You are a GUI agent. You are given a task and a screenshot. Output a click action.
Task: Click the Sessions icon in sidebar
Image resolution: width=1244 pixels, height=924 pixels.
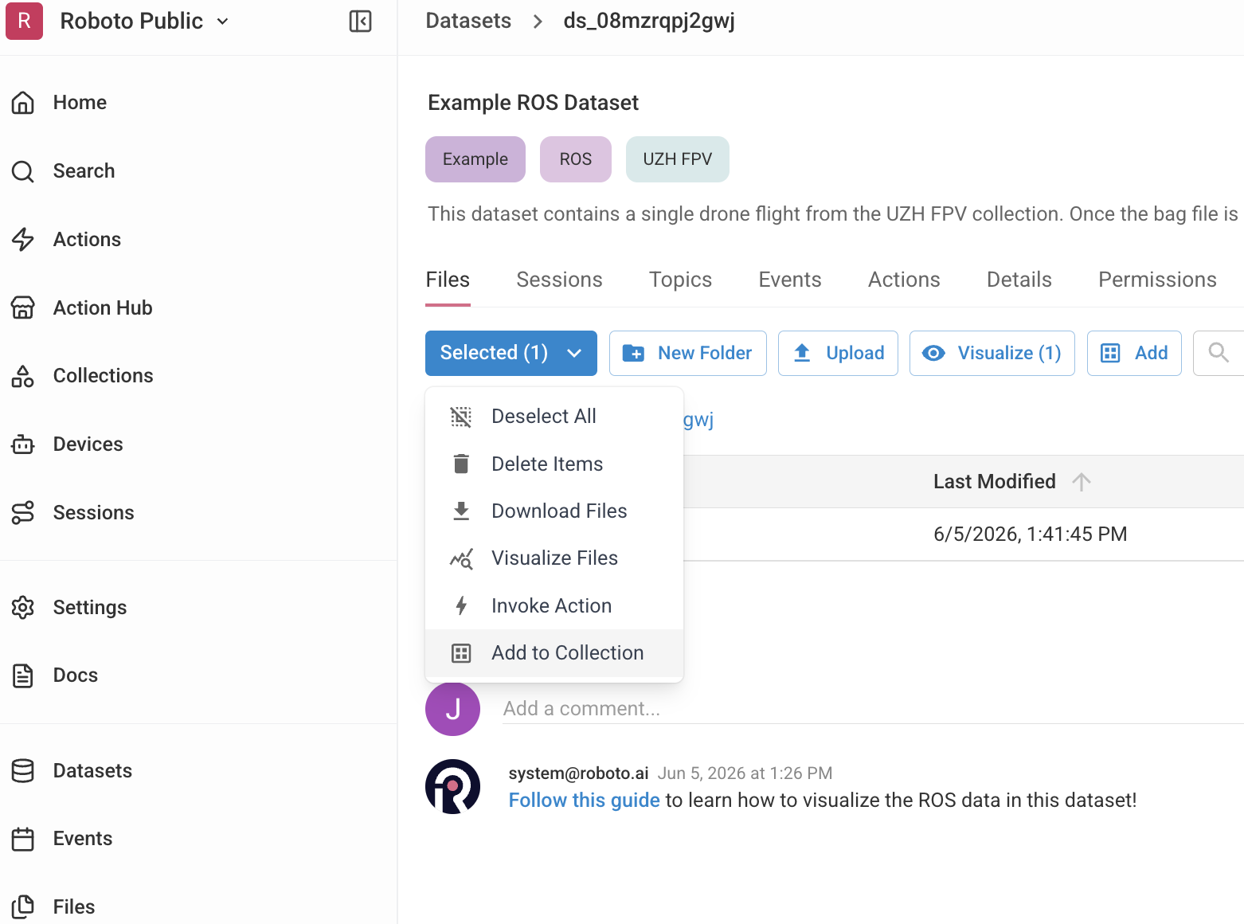(23, 512)
